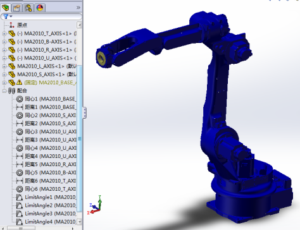Select LimitAngle3 mate icon
The image size is (300, 230).
pyautogui.click(x=20, y=214)
